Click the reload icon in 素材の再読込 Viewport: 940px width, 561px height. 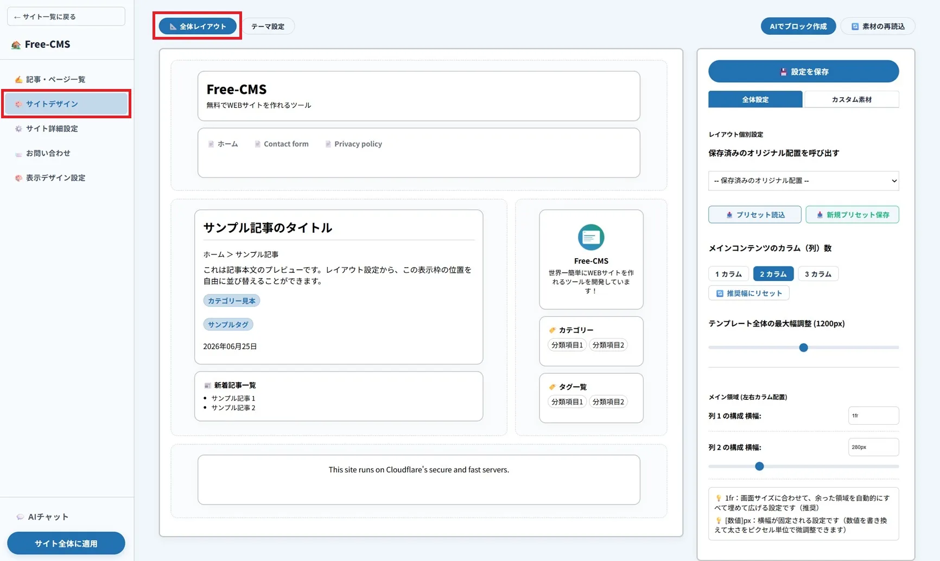pos(855,27)
